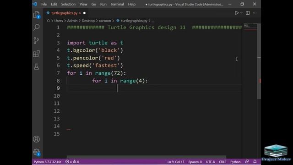Click the vertical editor scrollbar
The width and height of the screenshot is (293, 165).
click(259, 61)
